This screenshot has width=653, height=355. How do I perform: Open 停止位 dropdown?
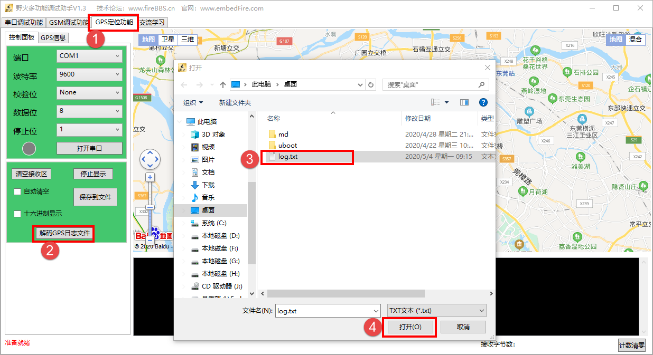click(x=89, y=129)
